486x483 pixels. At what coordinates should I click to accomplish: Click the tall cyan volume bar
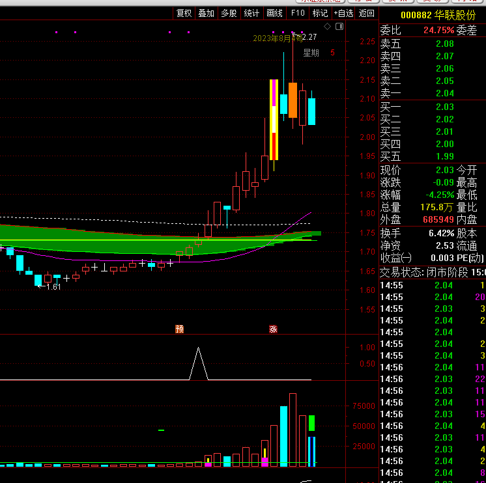[x=283, y=436]
